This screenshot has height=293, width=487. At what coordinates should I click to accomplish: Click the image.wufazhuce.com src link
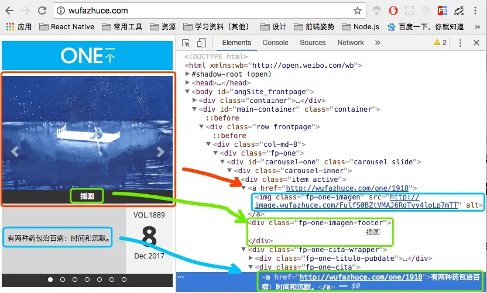[356, 205]
